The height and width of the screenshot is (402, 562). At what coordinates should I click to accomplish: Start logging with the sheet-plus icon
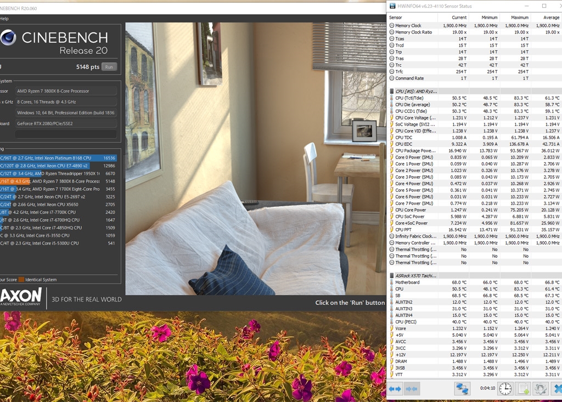click(x=523, y=389)
